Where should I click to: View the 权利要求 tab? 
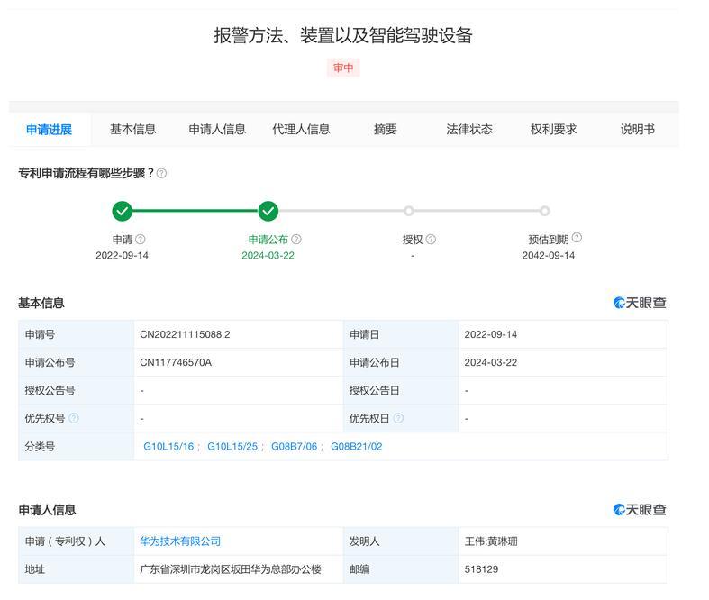click(553, 130)
